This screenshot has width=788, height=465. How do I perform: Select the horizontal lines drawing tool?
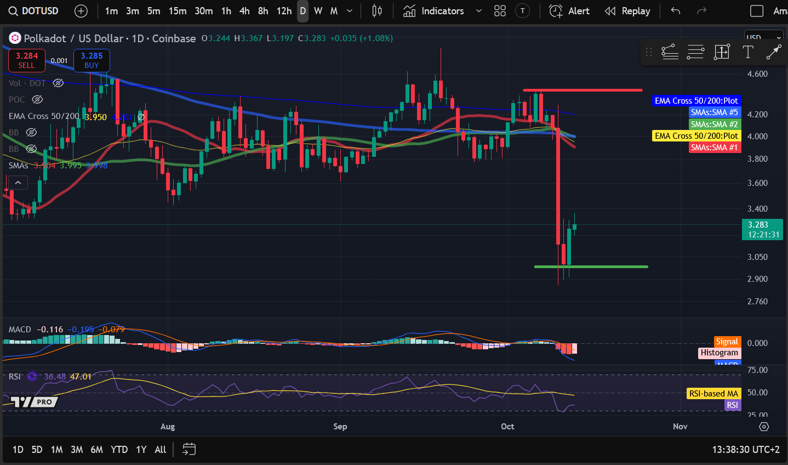(695, 52)
